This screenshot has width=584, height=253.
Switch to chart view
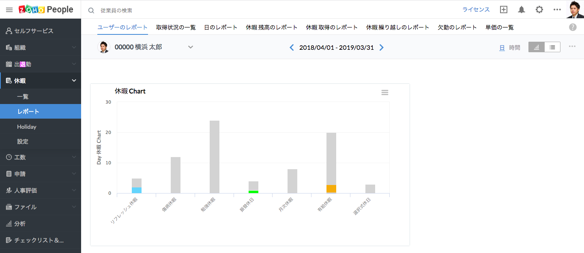pos(537,47)
